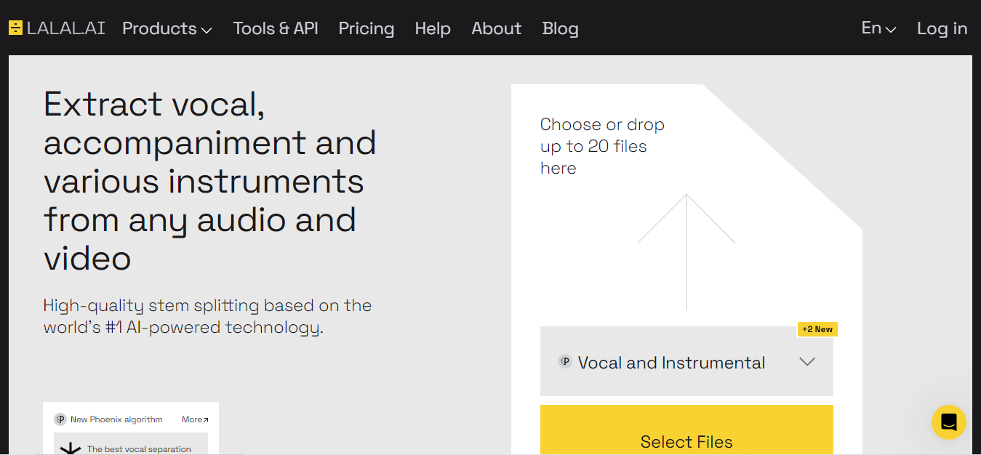981x455 pixels.
Task: Click the Phoenix icon in the stem selector
Action: click(565, 361)
